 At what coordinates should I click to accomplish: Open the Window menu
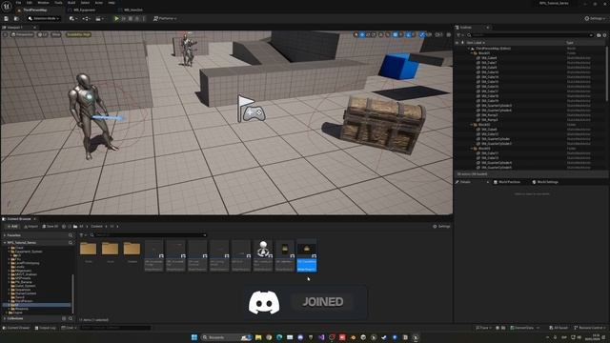[43, 3]
